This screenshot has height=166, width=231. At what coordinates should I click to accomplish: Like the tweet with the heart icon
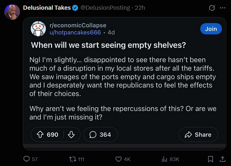tap(118, 159)
